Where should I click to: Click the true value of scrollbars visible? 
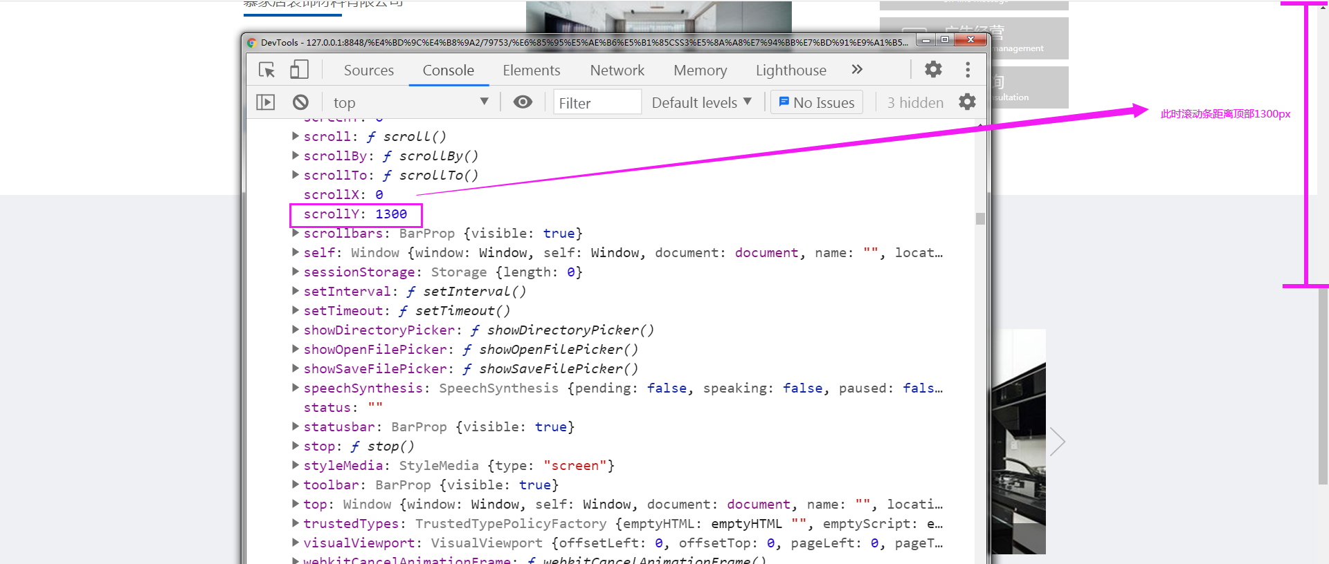pos(559,234)
